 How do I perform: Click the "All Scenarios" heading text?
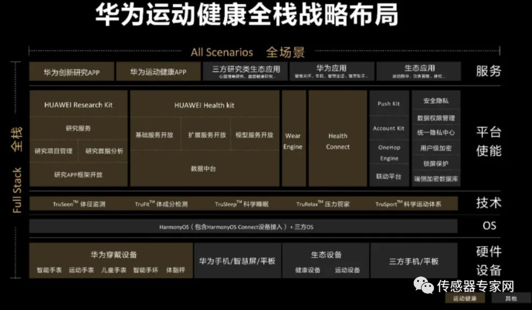tap(222, 52)
